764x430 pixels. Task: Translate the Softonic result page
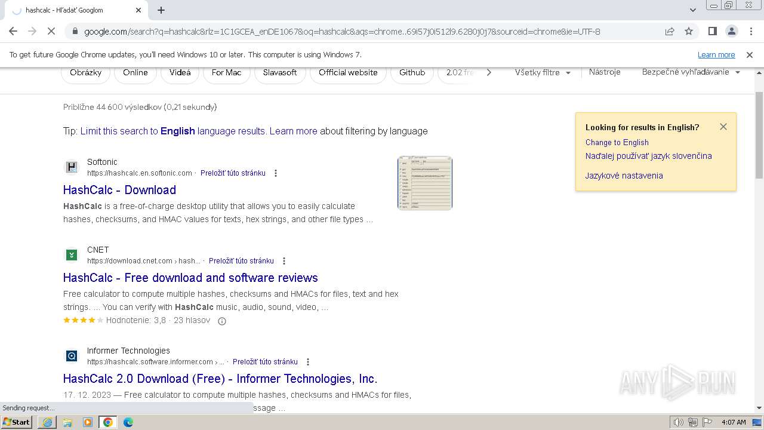pyautogui.click(x=233, y=173)
